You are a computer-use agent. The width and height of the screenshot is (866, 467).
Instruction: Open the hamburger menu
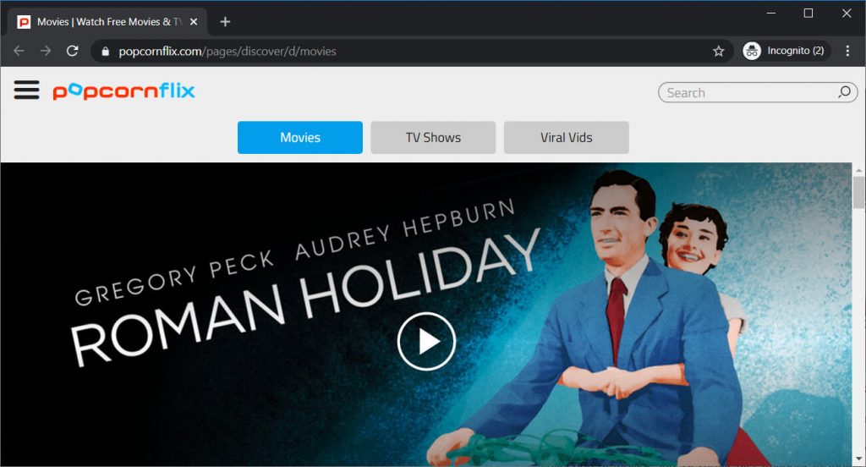(26, 90)
